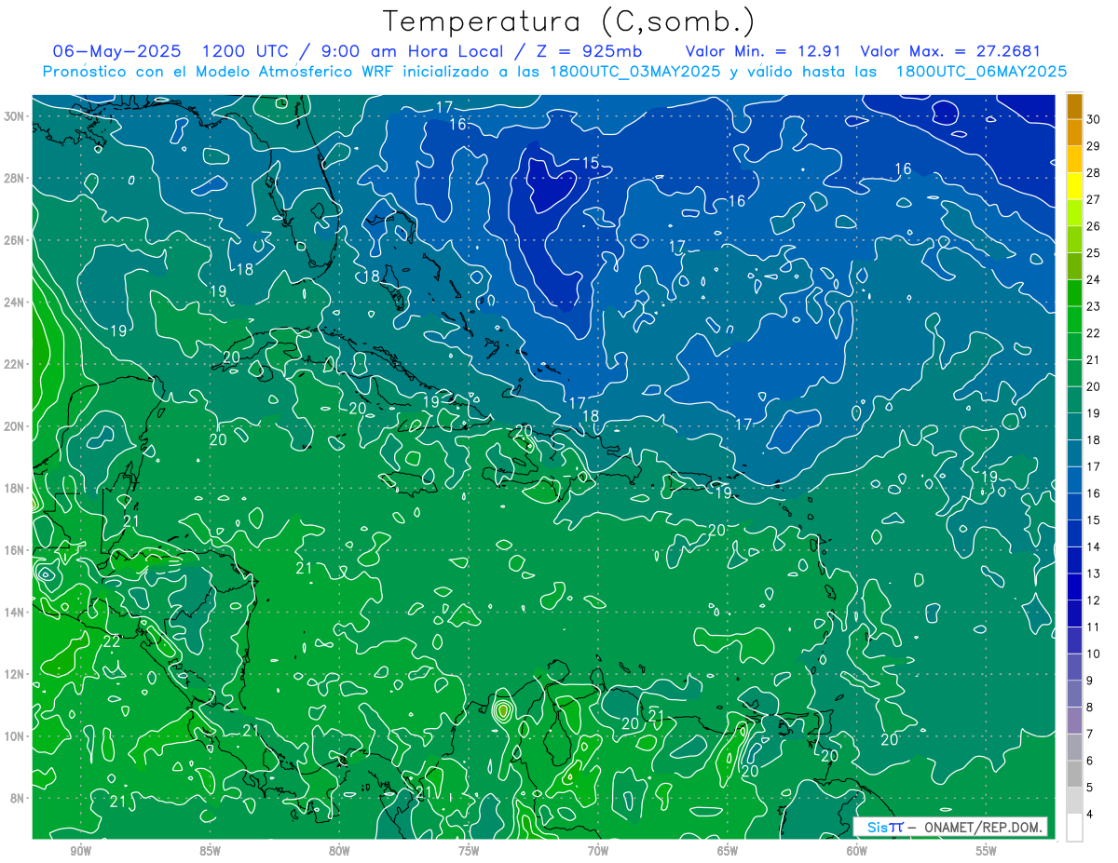1118x863 pixels.
Task: Click the "1800UTC_03MAY2025" initialization time
Action: (x=635, y=72)
